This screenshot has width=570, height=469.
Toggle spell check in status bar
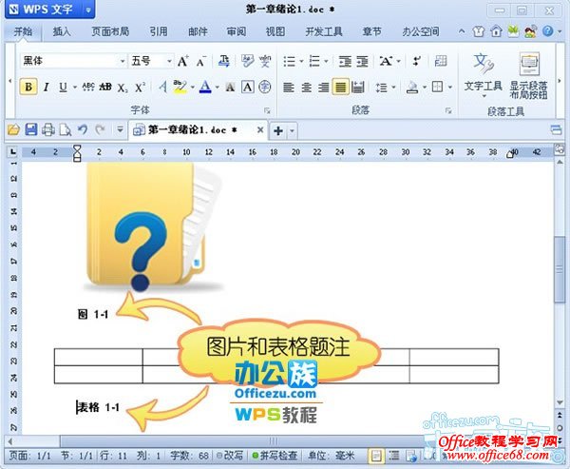[x=274, y=457]
